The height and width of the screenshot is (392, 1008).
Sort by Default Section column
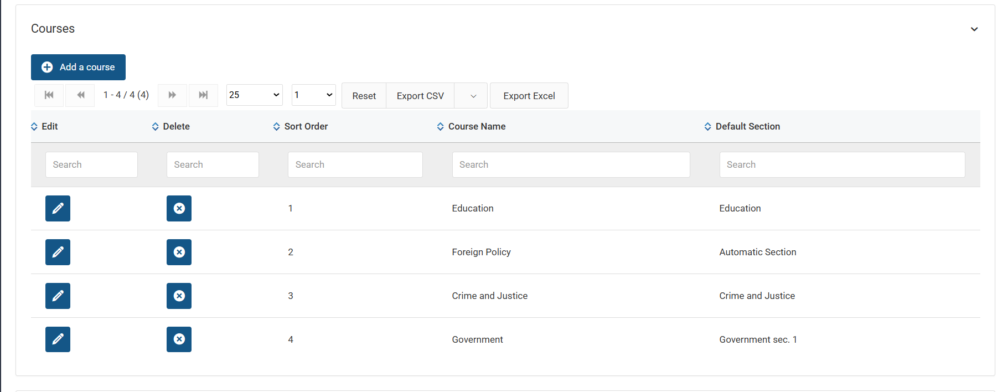click(747, 126)
